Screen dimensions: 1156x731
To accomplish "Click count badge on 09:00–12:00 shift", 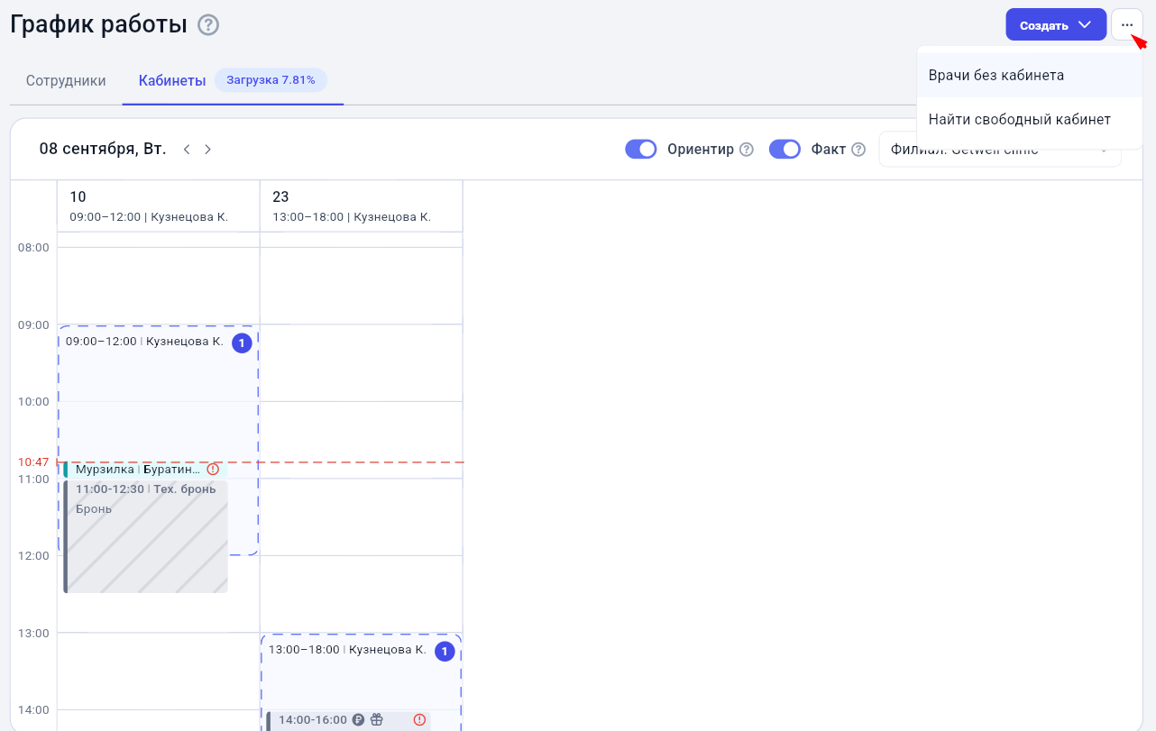I will pyautogui.click(x=242, y=343).
